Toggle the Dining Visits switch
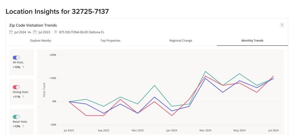Screen dimensions: 289x138 16,87
